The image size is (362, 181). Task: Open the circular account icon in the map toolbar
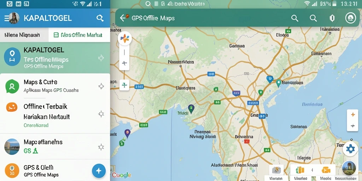click(x=350, y=18)
